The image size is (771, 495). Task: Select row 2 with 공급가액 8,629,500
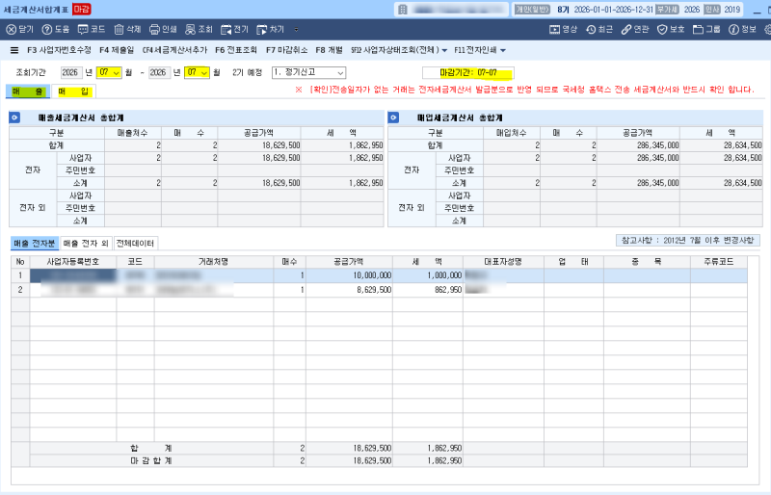pos(379,290)
